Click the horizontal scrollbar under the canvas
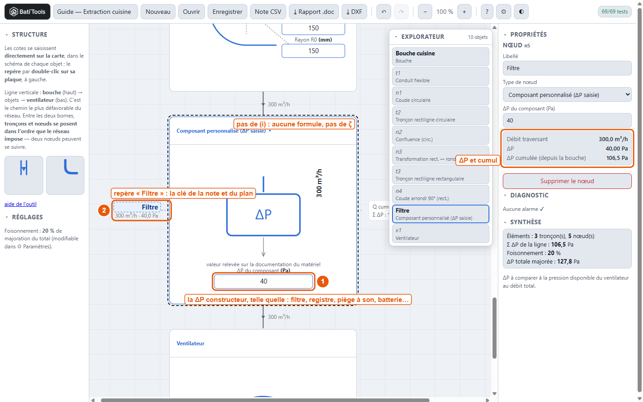This screenshot has height=402, width=643. 265,400
